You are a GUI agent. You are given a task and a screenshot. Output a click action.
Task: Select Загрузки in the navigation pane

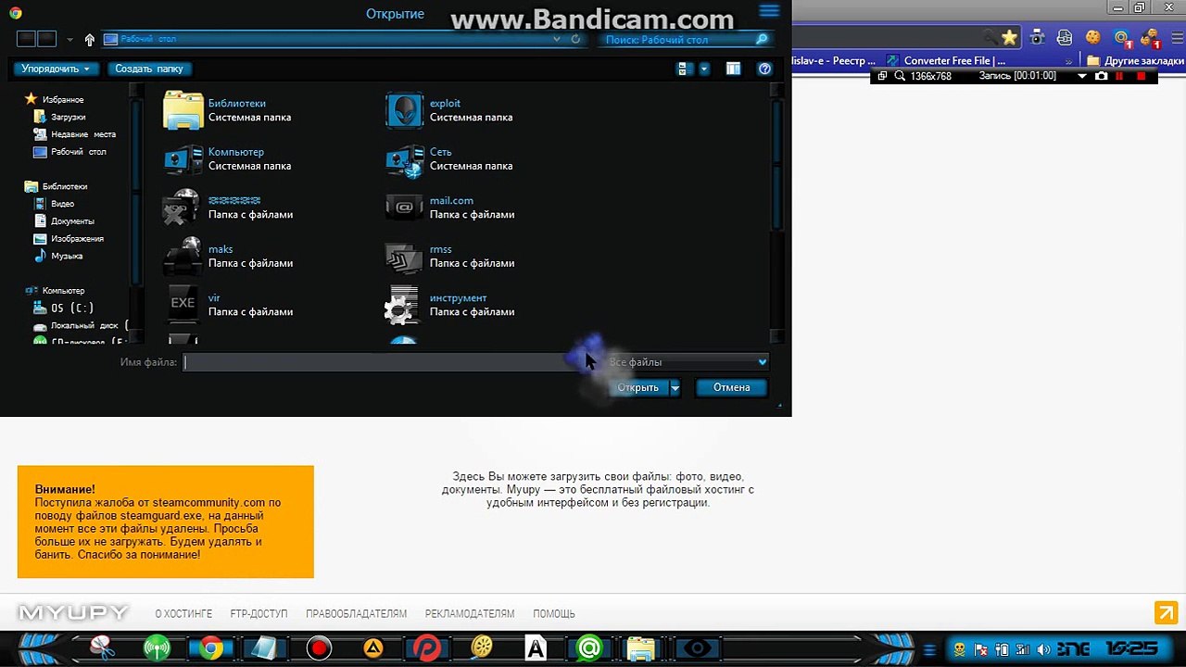pyautogui.click(x=59, y=117)
